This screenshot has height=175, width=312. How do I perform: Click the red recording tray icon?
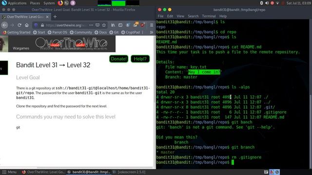272,3
